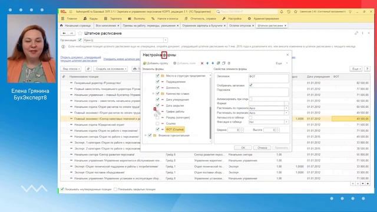This screenshot has height=212, width=377.
Task: Open the 1C main hamburger menu
Action: pyautogui.click(x=71, y=12)
